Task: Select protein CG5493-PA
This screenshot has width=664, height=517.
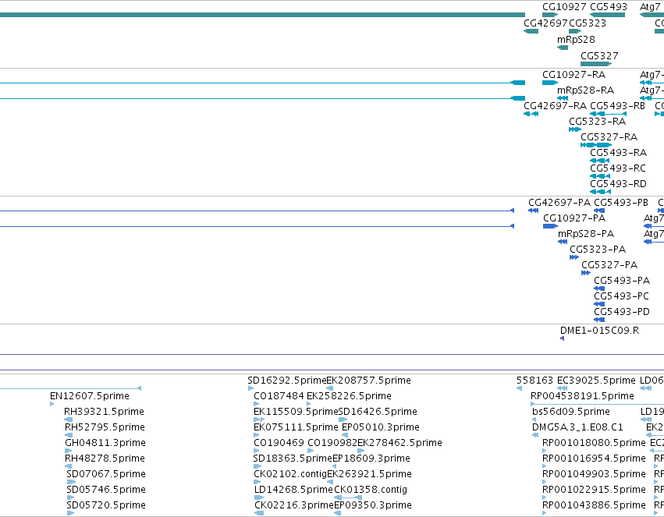Action: (x=598, y=289)
